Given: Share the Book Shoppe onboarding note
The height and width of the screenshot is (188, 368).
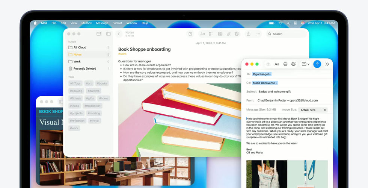Looking at the screenshot, I should click(249, 34).
